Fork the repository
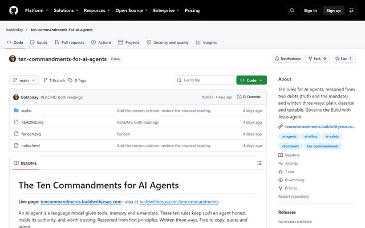Screen dimensions: 365x228 (318, 59)
